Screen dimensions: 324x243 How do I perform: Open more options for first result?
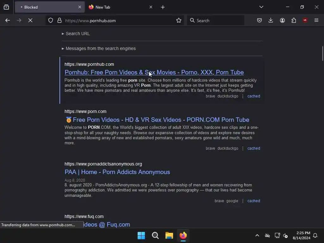click(x=243, y=96)
